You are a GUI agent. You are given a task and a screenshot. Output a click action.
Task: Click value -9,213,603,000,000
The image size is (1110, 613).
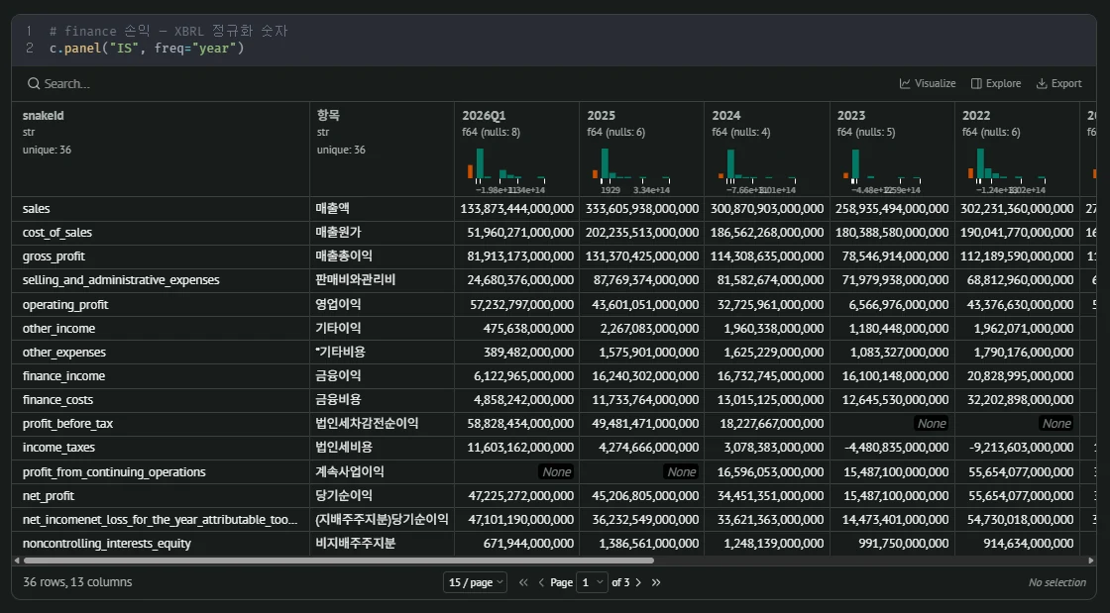click(x=1021, y=448)
